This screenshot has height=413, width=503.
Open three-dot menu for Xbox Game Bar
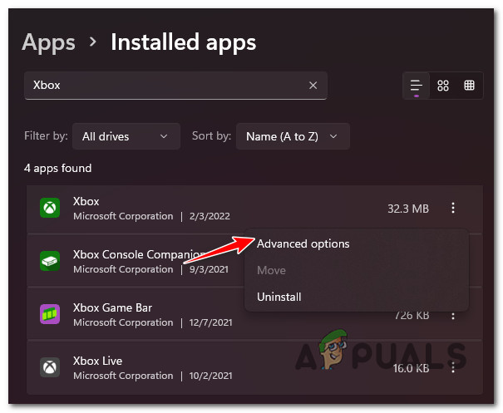coord(453,315)
